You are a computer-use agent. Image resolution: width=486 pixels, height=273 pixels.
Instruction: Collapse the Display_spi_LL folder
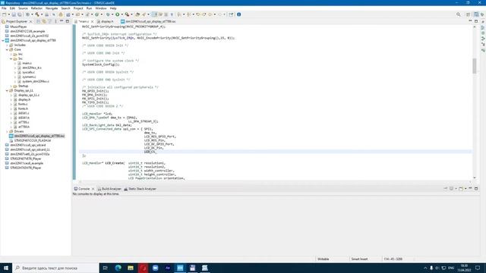(x=7, y=90)
